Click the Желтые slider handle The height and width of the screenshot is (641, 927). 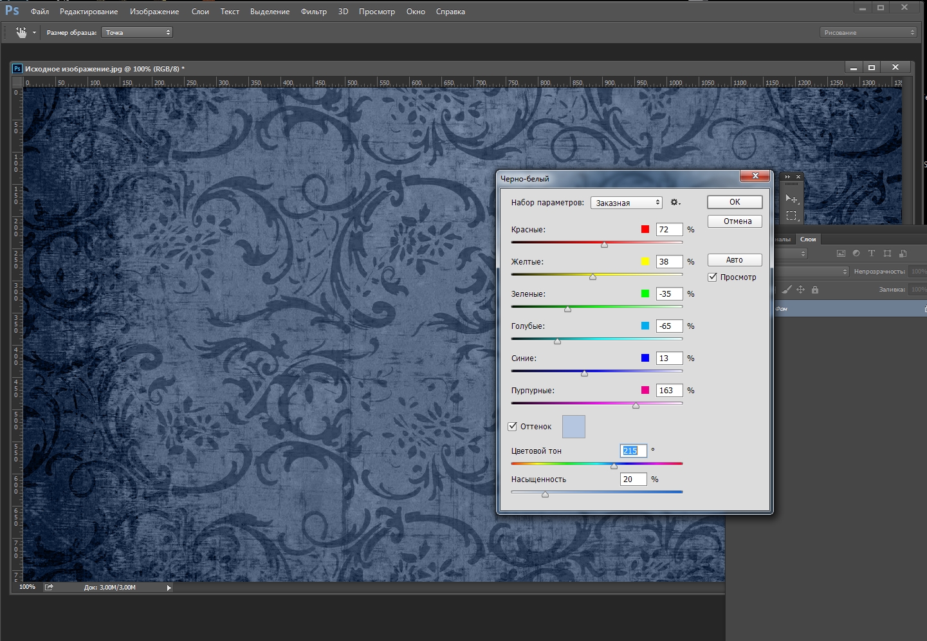click(592, 277)
